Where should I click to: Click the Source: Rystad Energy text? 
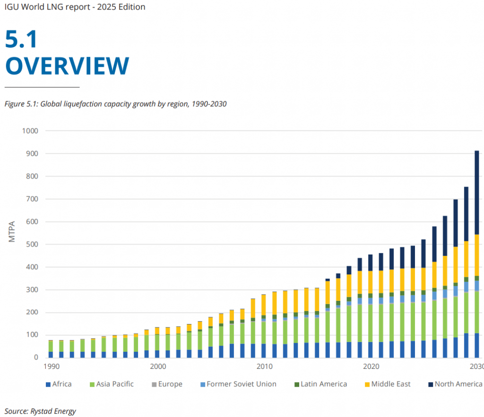pyautogui.click(x=40, y=411)
